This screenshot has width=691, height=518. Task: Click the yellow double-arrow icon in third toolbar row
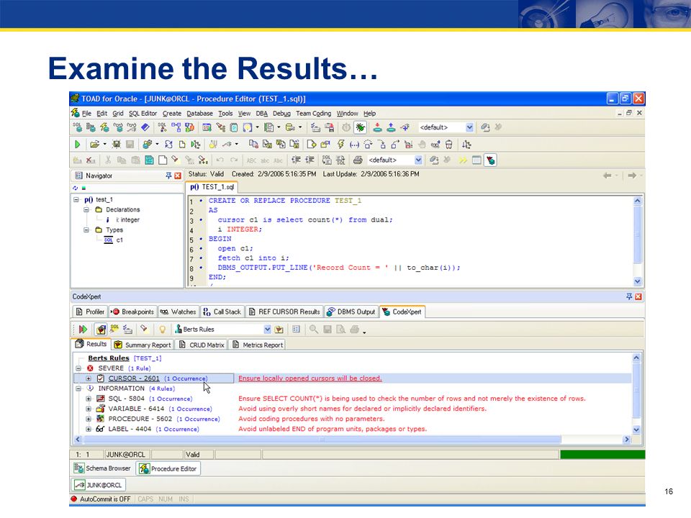[463, 160]
